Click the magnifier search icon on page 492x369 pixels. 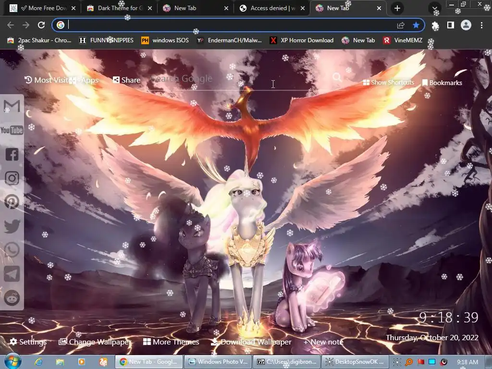tap(337, 77)
